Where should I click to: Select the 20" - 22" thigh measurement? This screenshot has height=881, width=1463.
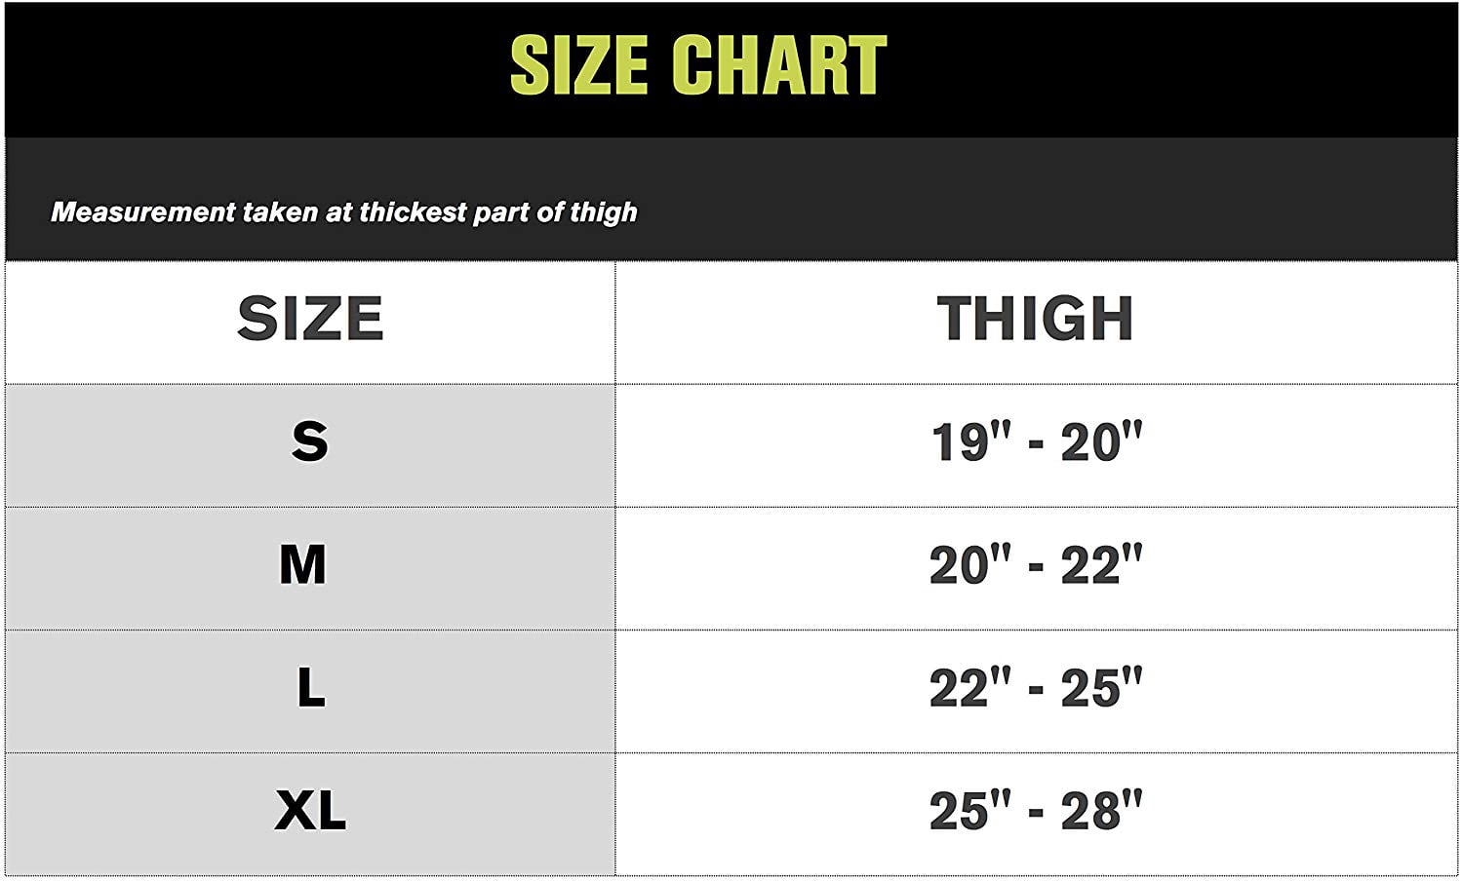1036,566
